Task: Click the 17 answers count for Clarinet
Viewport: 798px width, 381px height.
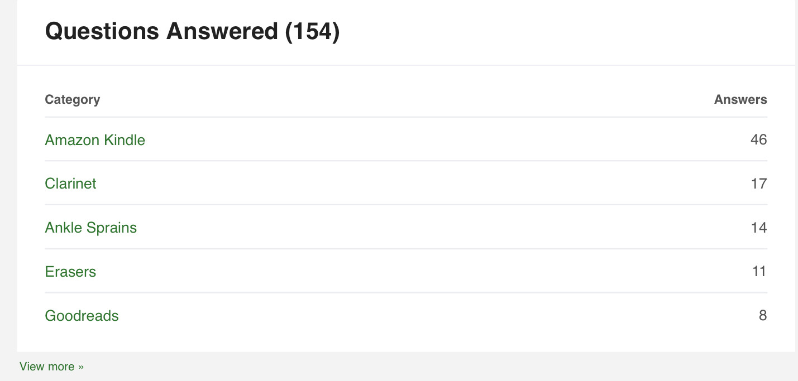Action: [x=759, y=184]
